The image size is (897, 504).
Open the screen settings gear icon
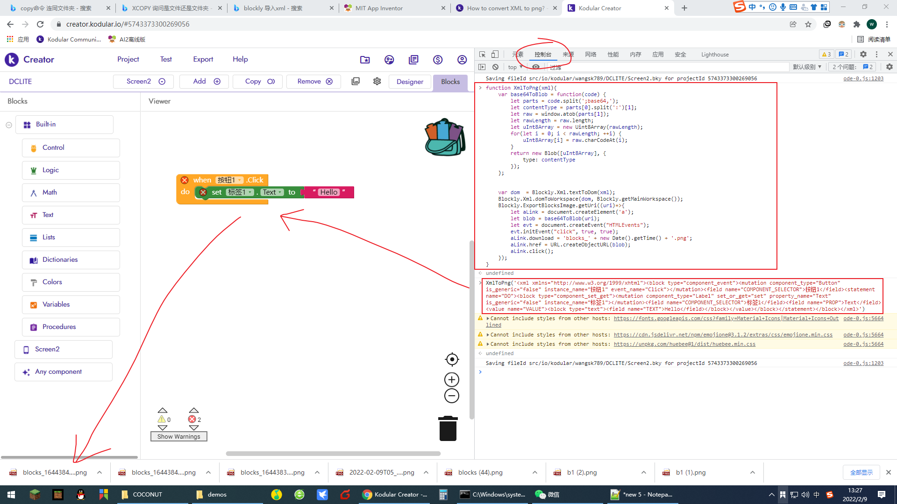(377, 81)
